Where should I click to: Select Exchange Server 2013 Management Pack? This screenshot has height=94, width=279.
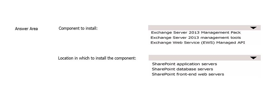(196, 33)
